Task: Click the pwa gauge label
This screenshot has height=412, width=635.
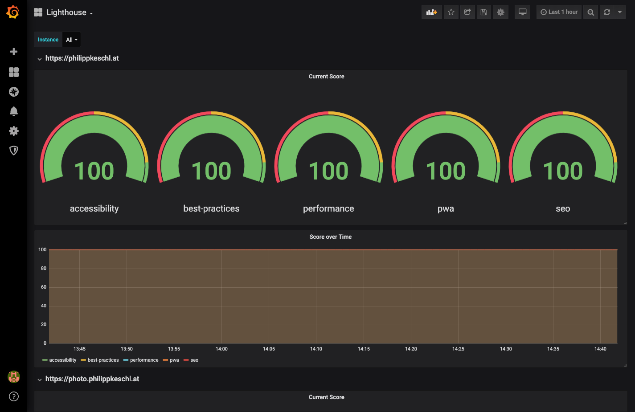Action: 446,208
